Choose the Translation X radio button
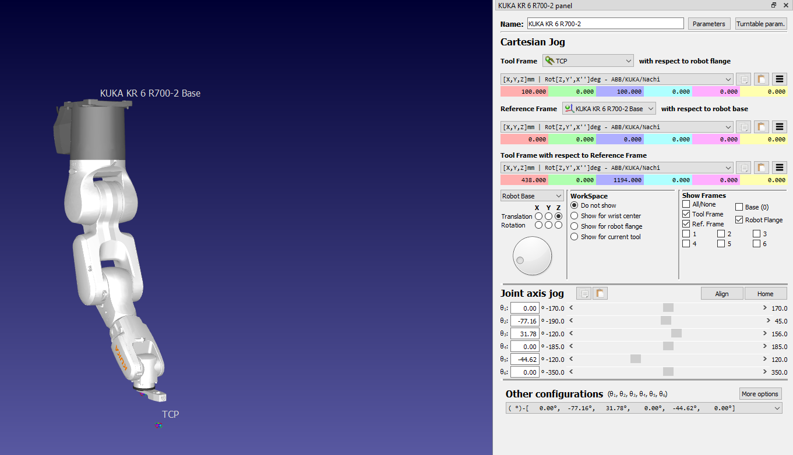 coord(538,216)
